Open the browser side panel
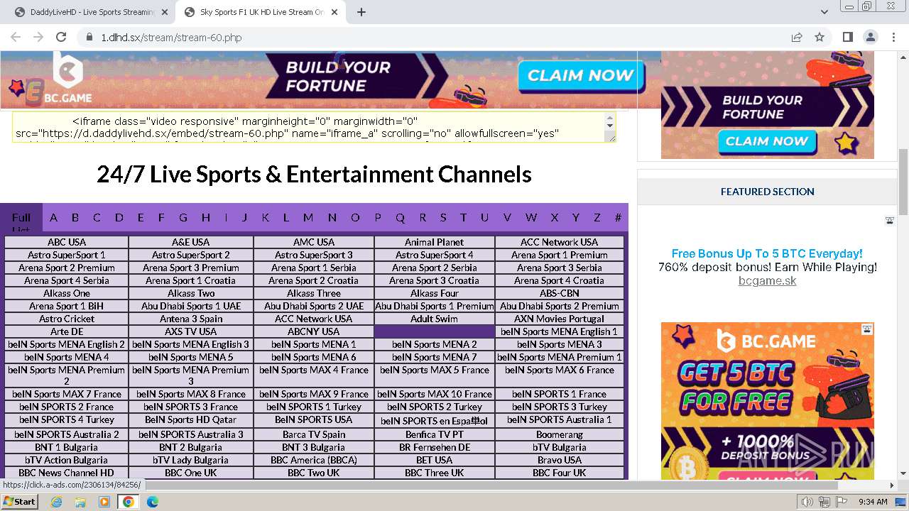 coord(848,37)
